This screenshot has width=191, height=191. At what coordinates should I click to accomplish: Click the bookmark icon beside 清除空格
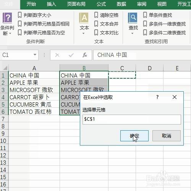[96, 15]
